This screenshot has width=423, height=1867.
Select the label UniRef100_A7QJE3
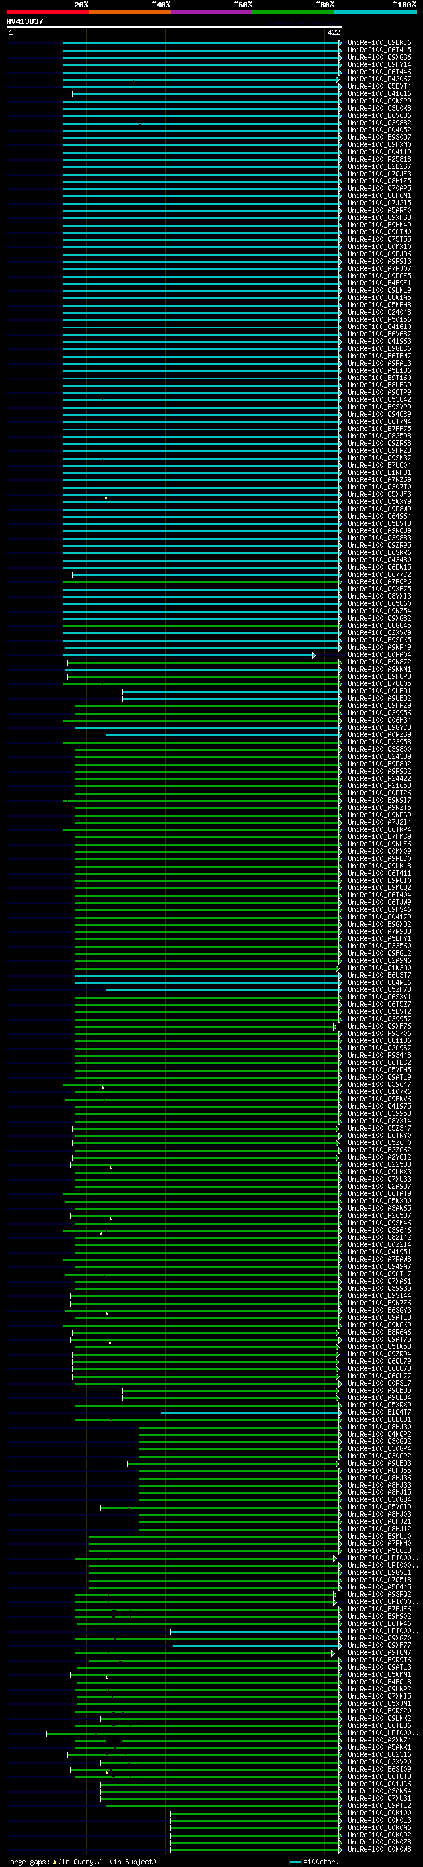coord(379,174)
